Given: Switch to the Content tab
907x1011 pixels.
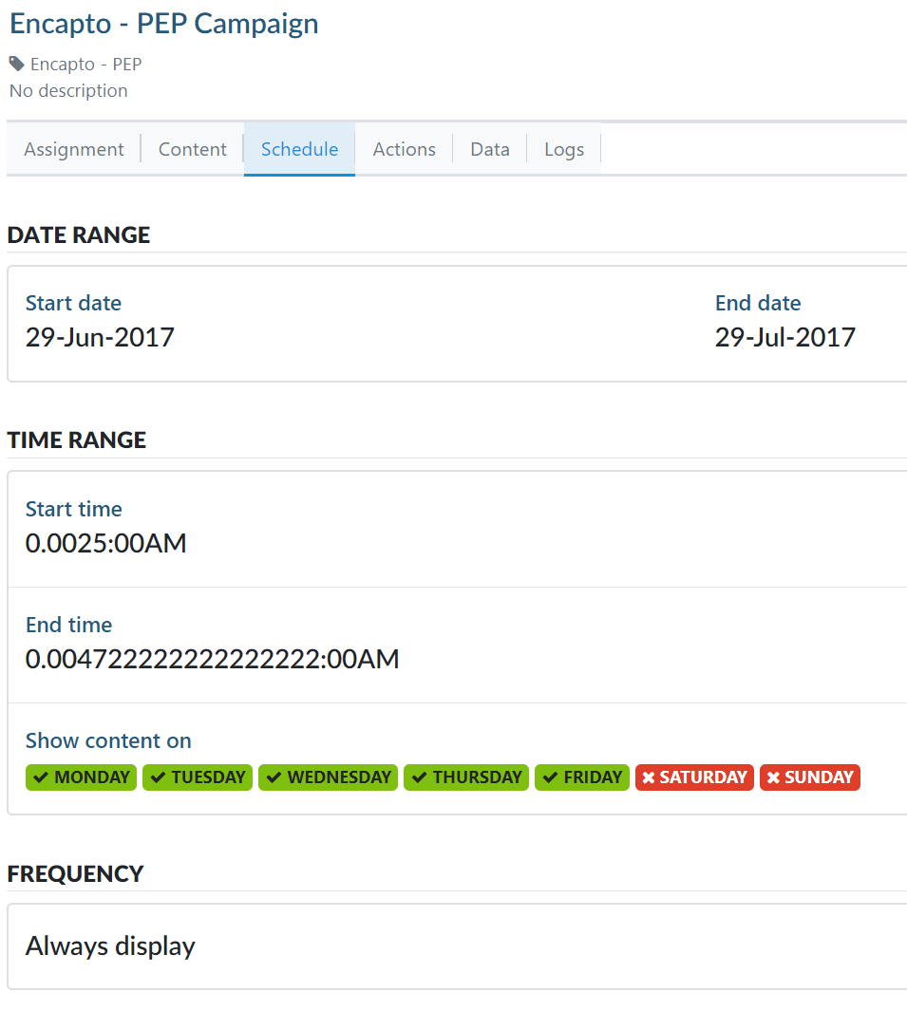Looking at the screenshot, I should [192, 149].
